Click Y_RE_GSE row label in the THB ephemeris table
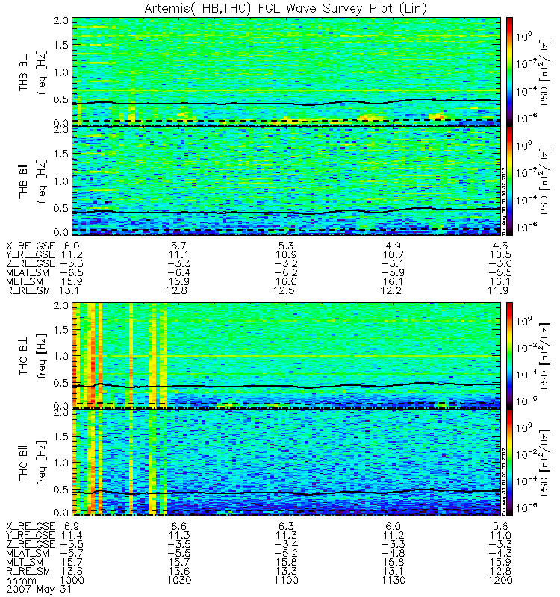The height and width of the screenshot is (597, 560). coord(31,254)
